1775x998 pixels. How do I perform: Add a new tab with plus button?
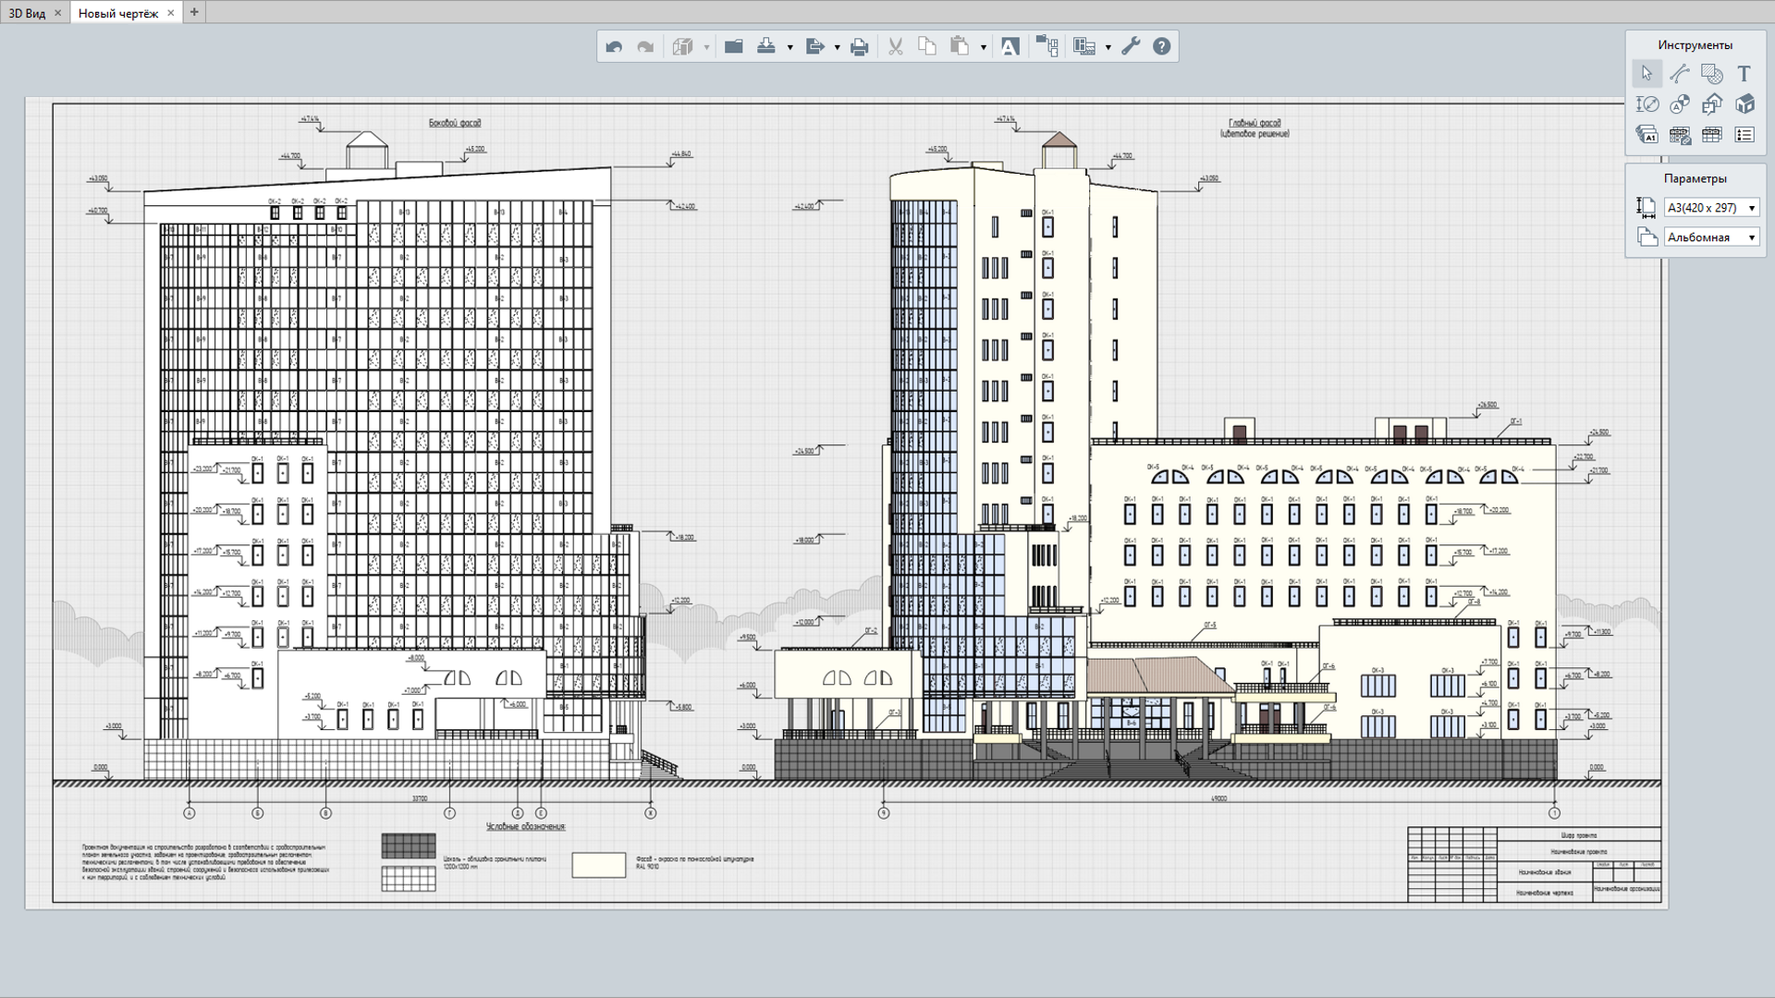194,12
